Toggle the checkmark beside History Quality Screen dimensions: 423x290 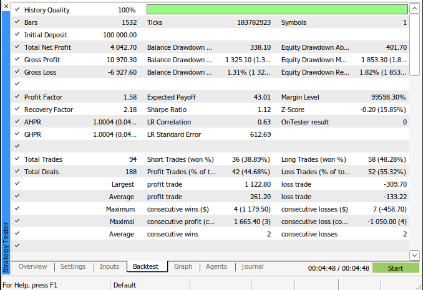[x=17, y=9]
